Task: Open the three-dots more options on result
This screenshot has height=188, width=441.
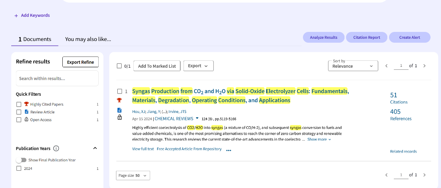Action: 229,150
